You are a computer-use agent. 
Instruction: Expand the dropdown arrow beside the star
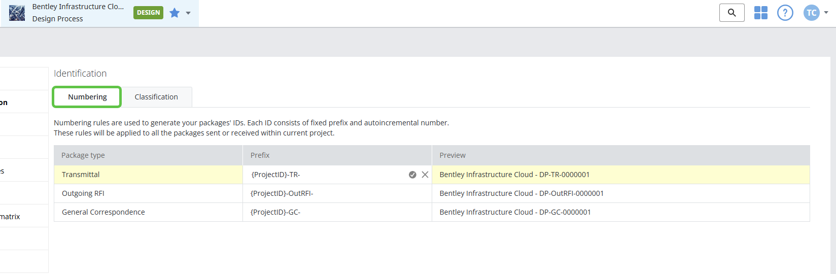pyautogui.click(x=188, y=13)
